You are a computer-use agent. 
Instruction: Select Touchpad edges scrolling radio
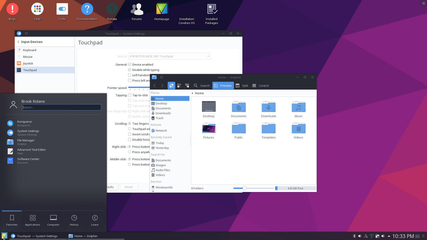tap(130, 129)
